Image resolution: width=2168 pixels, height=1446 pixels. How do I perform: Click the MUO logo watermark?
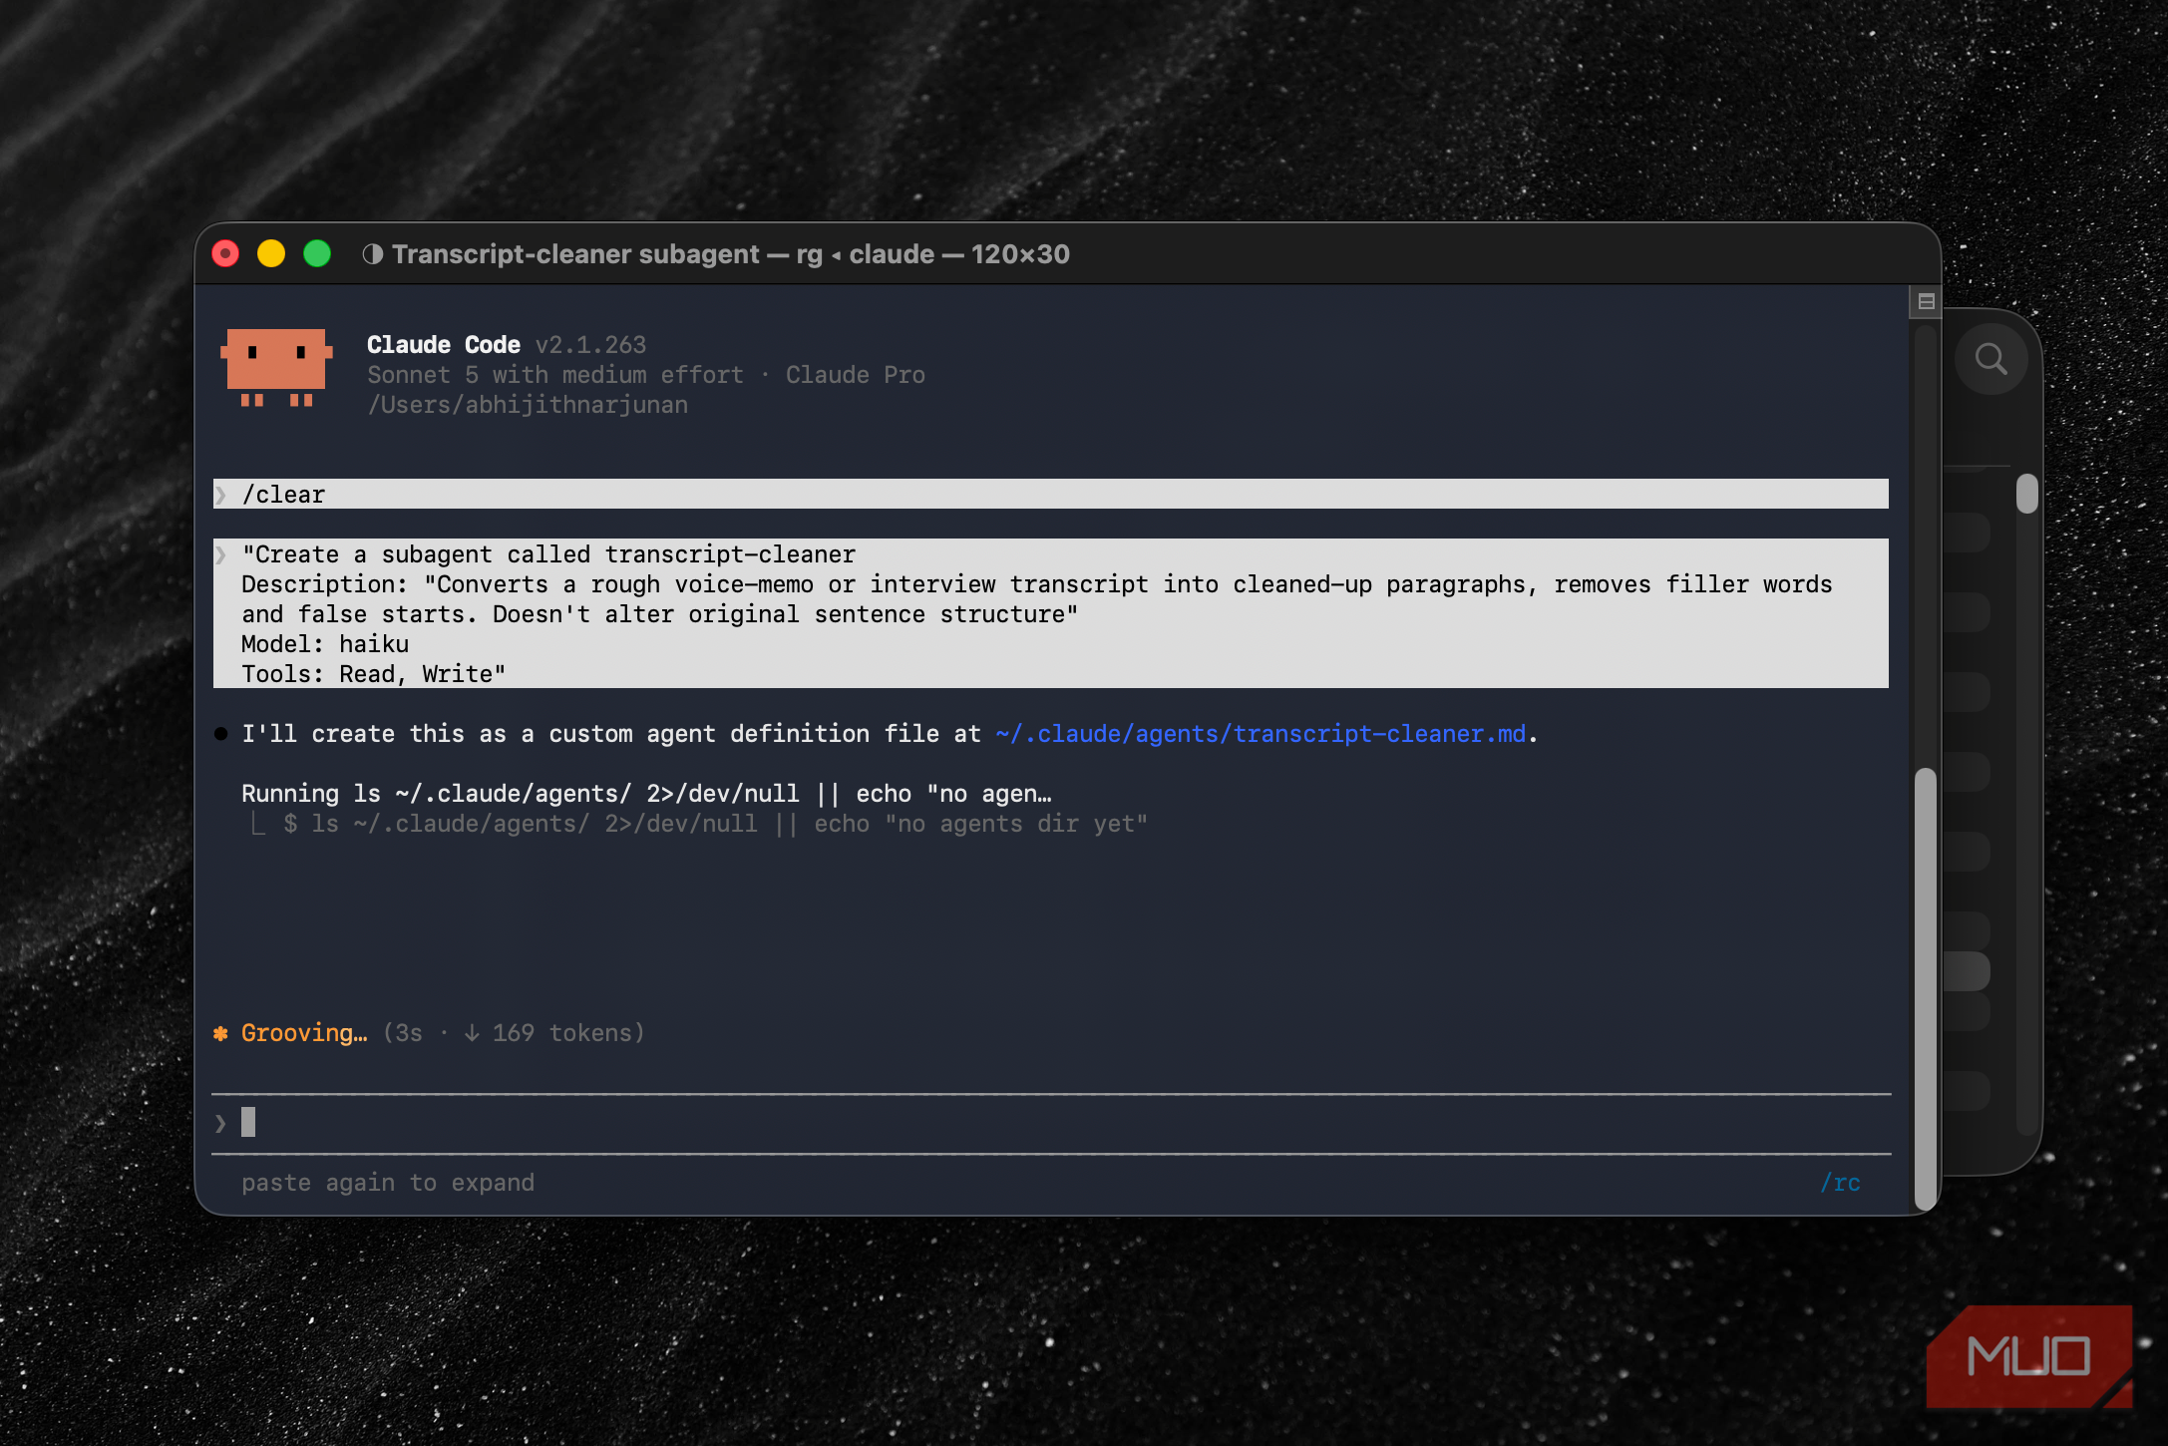coord(2028,1356)
